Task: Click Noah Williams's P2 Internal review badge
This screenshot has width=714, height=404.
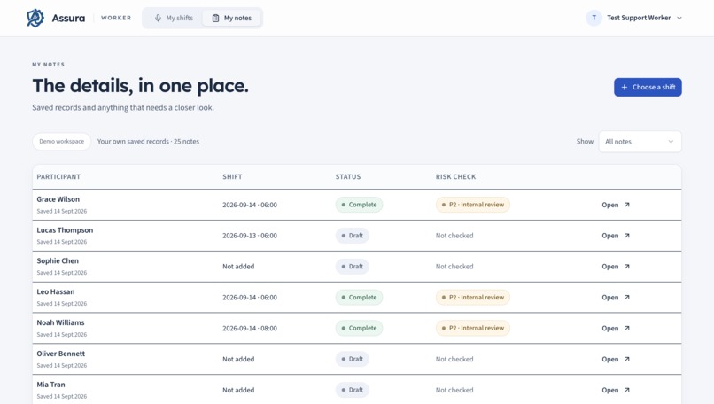Action: pyautogui.click(x=473, y=329)
